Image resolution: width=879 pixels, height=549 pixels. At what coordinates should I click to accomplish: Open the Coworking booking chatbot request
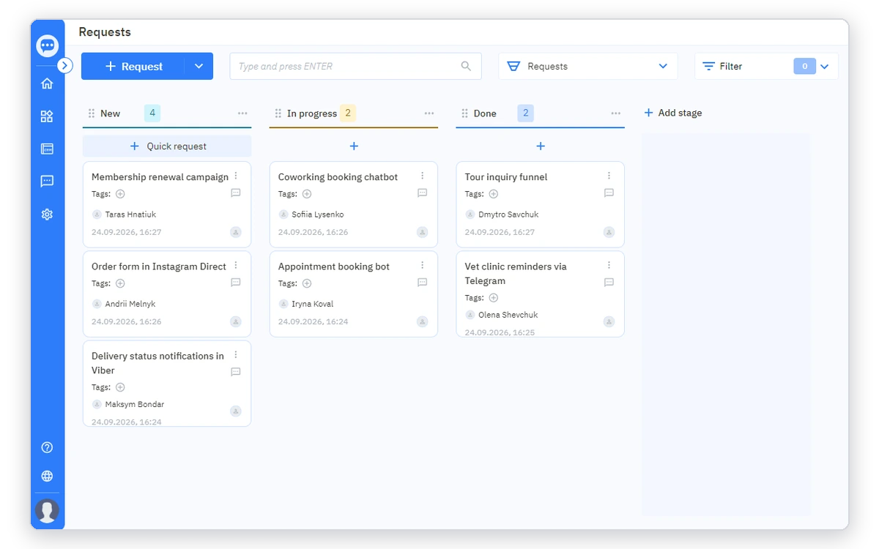(338, 177)
